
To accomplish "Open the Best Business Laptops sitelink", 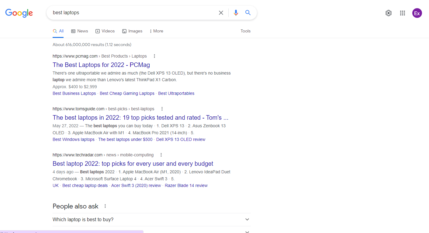I will [74, 93].
